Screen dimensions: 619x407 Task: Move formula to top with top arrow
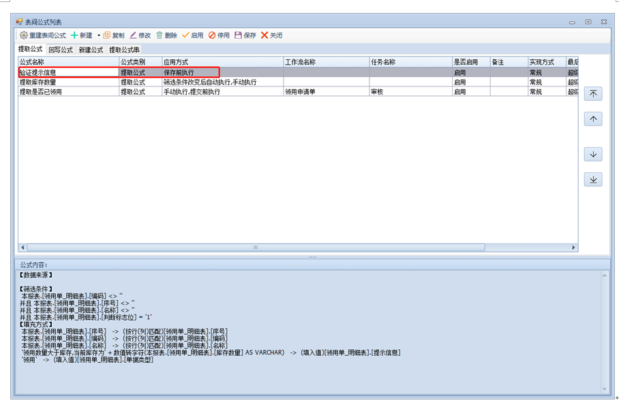[593, 94]
